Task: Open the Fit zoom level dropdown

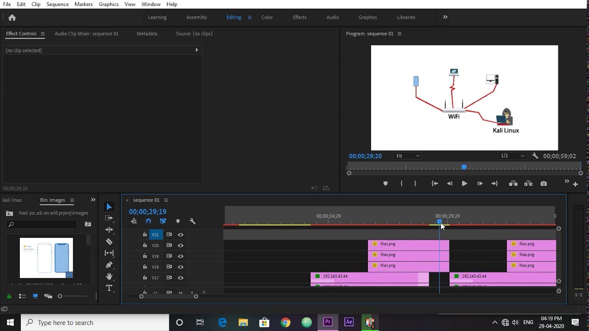Action: [x=408, y=156]
